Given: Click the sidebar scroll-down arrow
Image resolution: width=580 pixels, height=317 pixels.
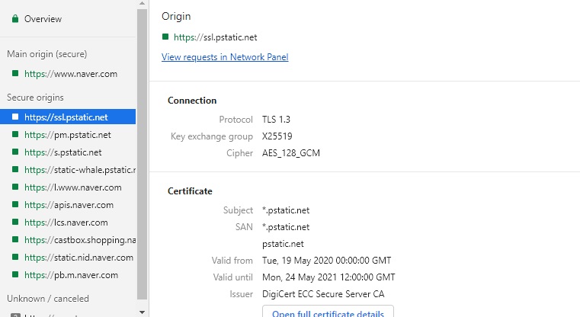Looking at the screenshot, I should pyautogui.click(x=142, y=312).
